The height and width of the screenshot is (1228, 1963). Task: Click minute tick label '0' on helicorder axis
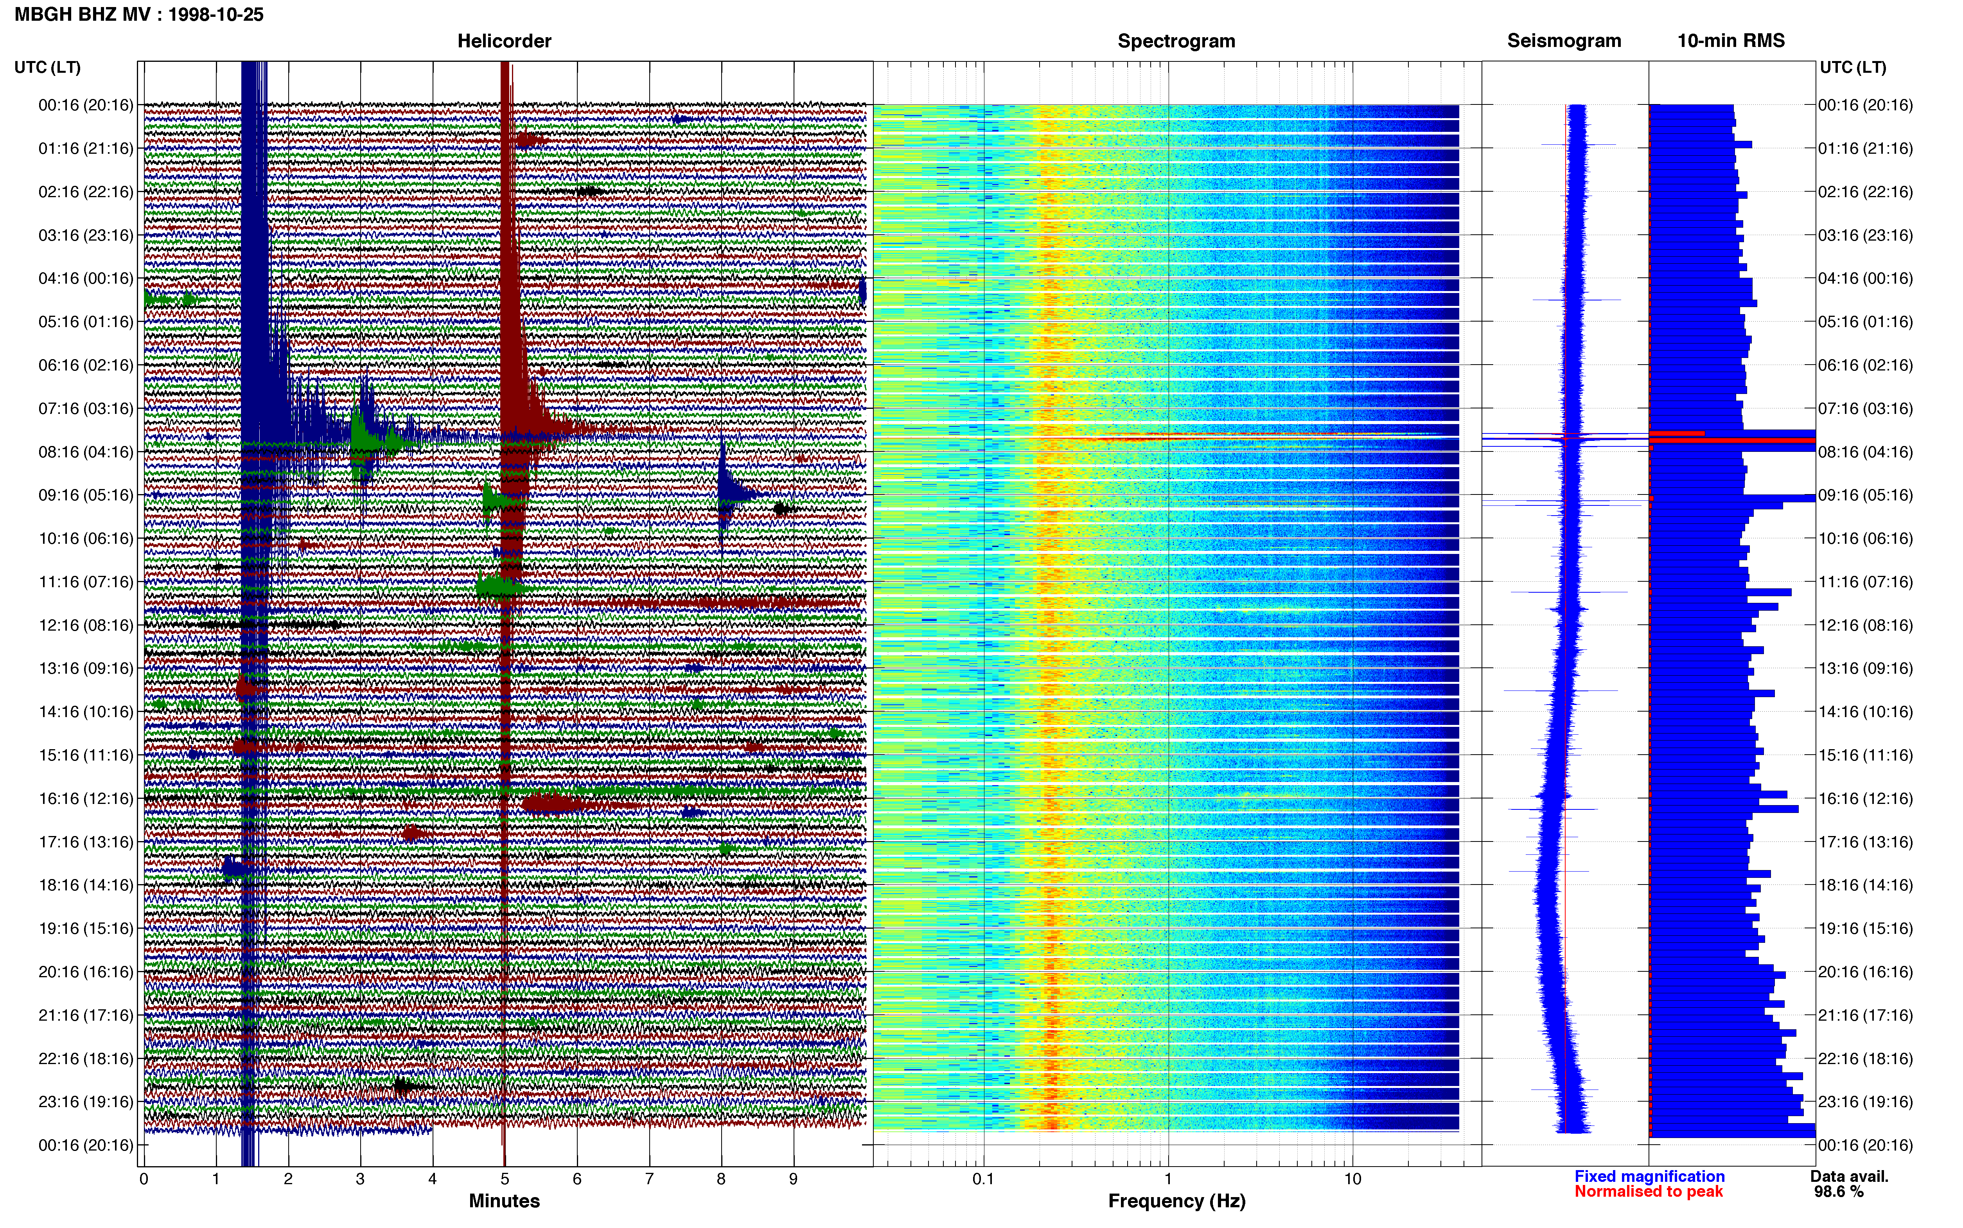pos(144,1179)
